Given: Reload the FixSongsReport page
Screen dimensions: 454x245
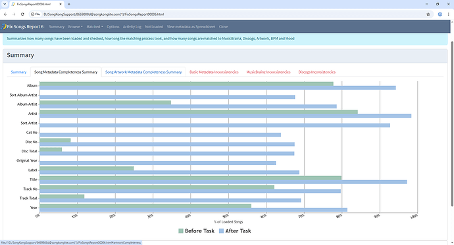Looking at the screenshot, I should [x=22, y=14].
